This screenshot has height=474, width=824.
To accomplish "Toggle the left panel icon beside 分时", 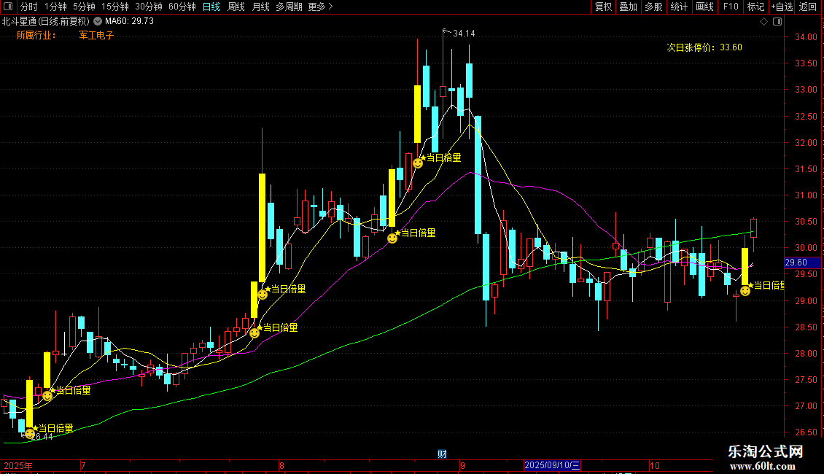I will [x=8, y=7].
